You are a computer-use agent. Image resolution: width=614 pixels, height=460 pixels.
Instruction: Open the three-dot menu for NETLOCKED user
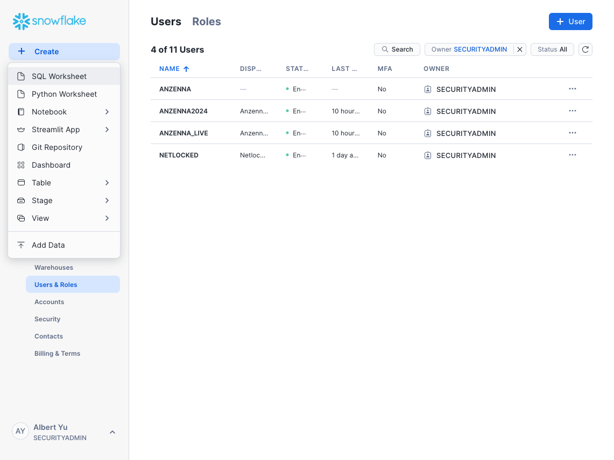tap(572, 155)
